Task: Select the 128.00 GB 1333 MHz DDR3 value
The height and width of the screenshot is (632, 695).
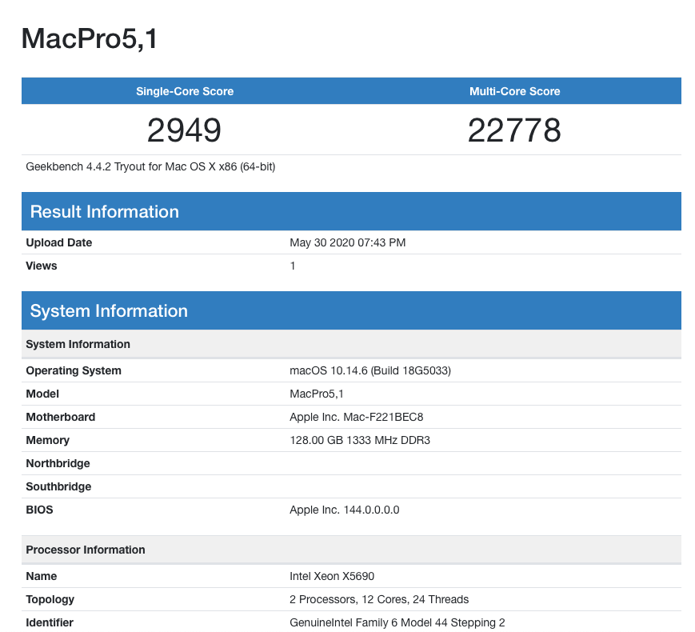Action: pos(360,440)
